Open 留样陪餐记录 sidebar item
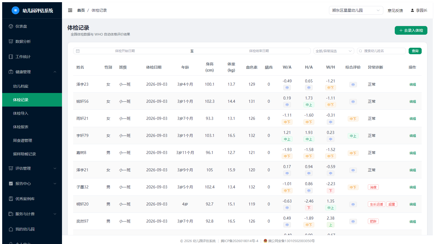Viewport: 435px width, 244px height. [x=32, y=154]
